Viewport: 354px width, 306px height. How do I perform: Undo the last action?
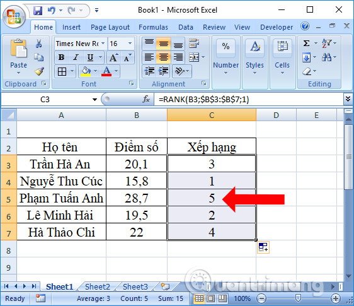coord(52,10)
